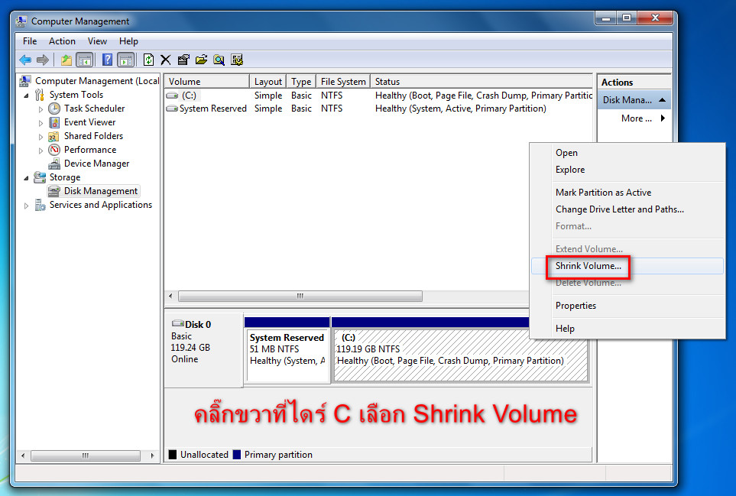Open the Properties toolbar icon
Screen dimensions: 736x496
183,60
